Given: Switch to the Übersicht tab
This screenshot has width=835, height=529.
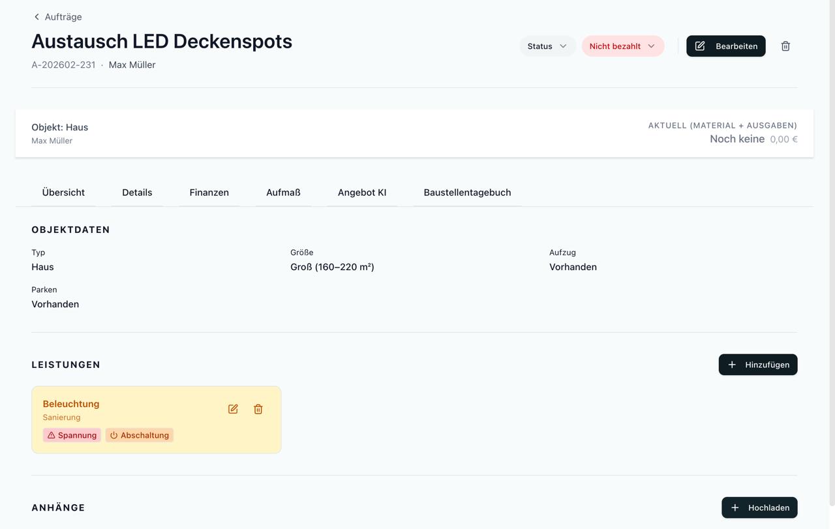Looking at the screenshot, I should click(x=63, y=192).
